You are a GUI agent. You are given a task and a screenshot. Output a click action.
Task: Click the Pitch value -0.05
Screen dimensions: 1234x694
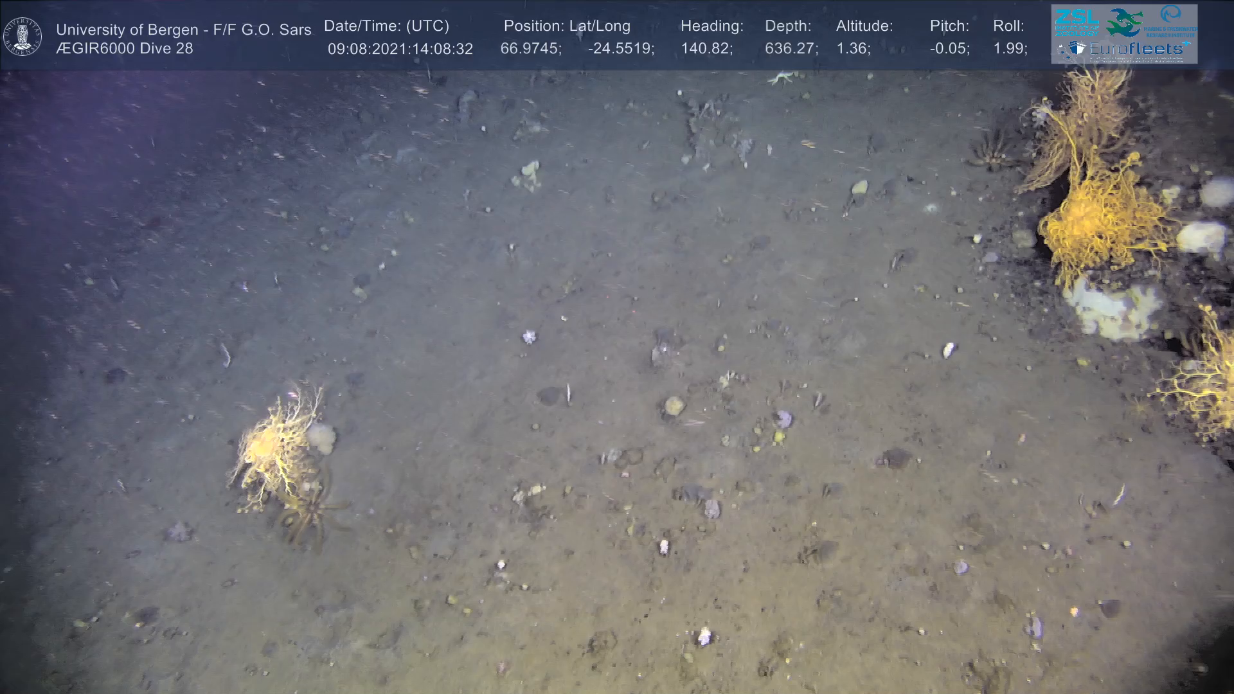tap(949, 49)
